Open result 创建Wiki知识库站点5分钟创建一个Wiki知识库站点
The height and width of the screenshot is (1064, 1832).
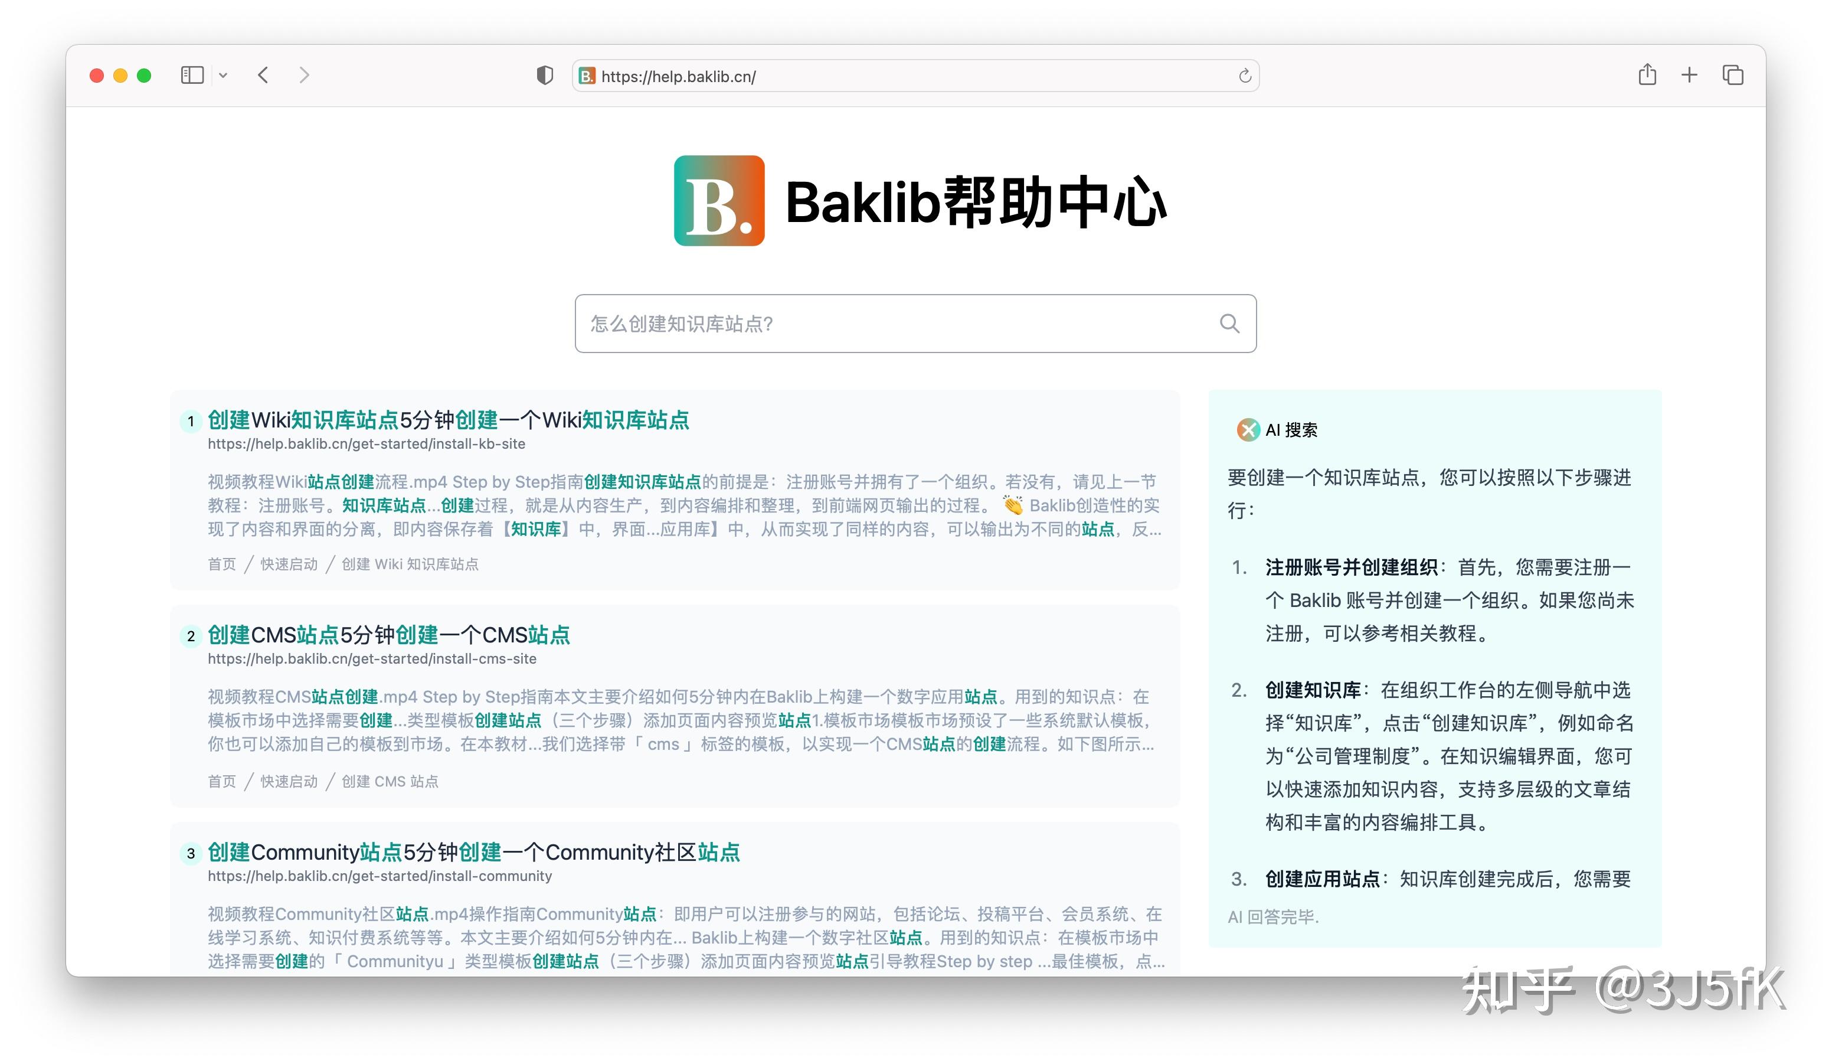pos(449,420)
